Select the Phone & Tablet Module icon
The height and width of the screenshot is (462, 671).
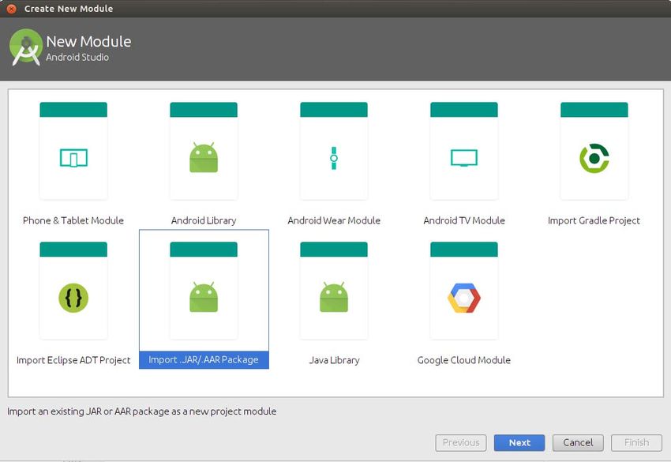coord(73,158)
